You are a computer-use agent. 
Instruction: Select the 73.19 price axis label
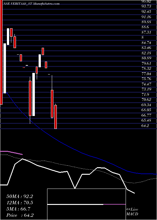pyautogui.click(x=146, y=89)
